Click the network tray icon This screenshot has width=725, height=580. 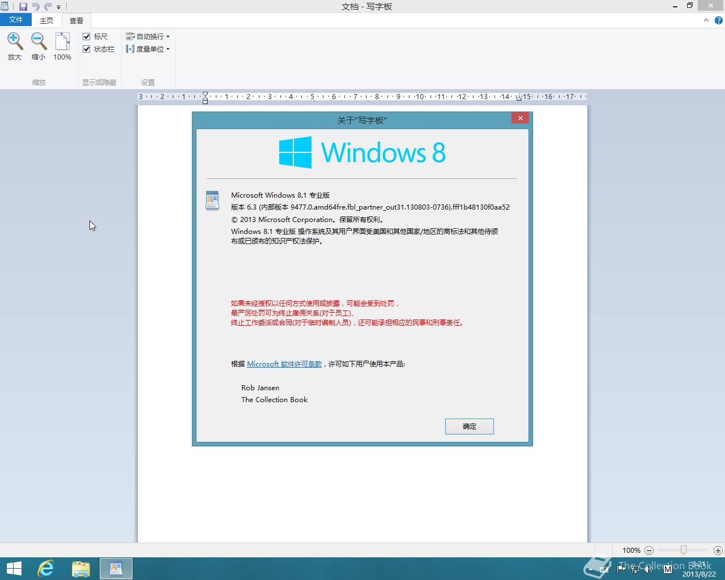click(635, 569)
